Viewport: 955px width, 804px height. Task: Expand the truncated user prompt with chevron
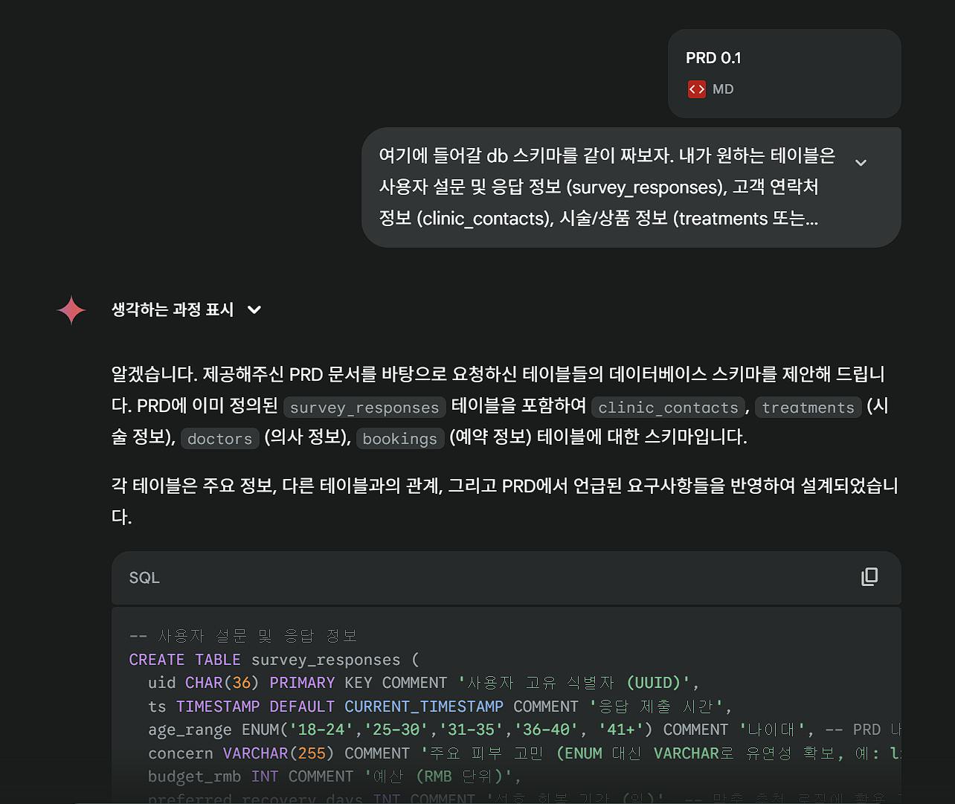[x=861, y=163]
